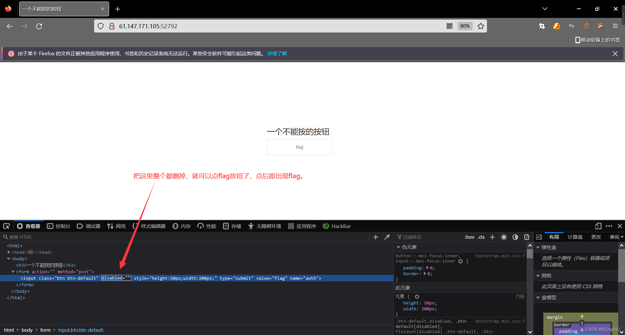Image resolution: width=625 pixels, height=335 pixels.
Task: Switch to the 布局 layout tab
Action: tap(554, 237)
